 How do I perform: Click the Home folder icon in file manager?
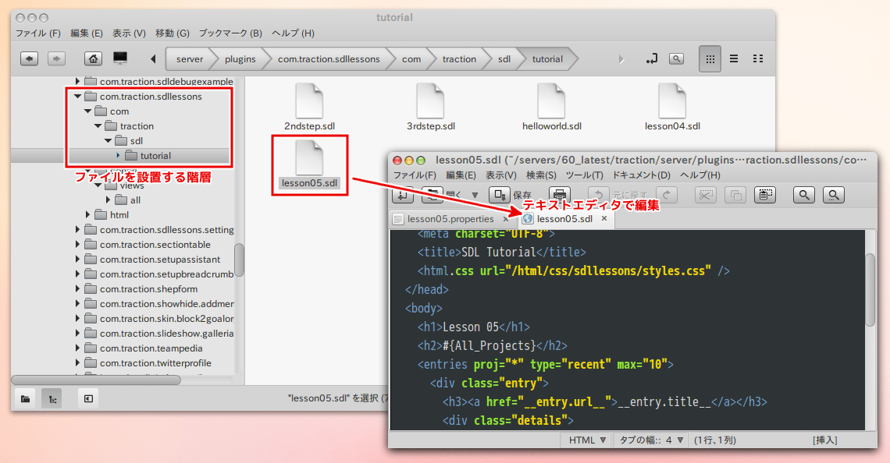coord(94,58)
